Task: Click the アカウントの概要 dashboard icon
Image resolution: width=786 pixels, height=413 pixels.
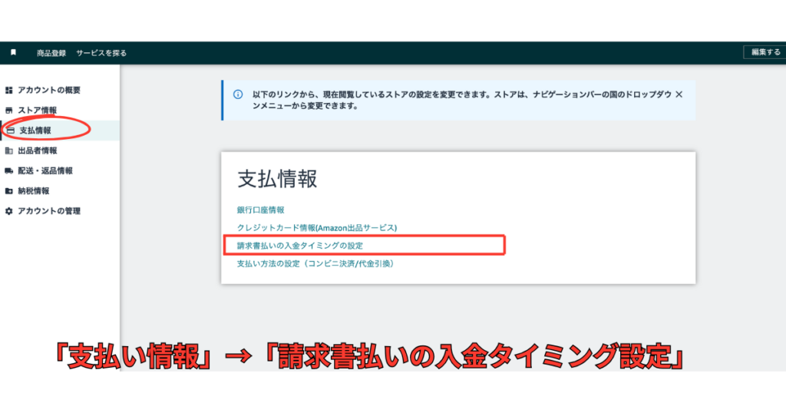Action: click(9, 91)
